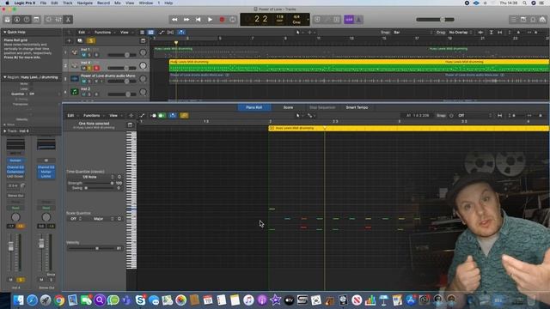
Task: Adjust the Inst 1 track volume slider
Action: [122, 55]
